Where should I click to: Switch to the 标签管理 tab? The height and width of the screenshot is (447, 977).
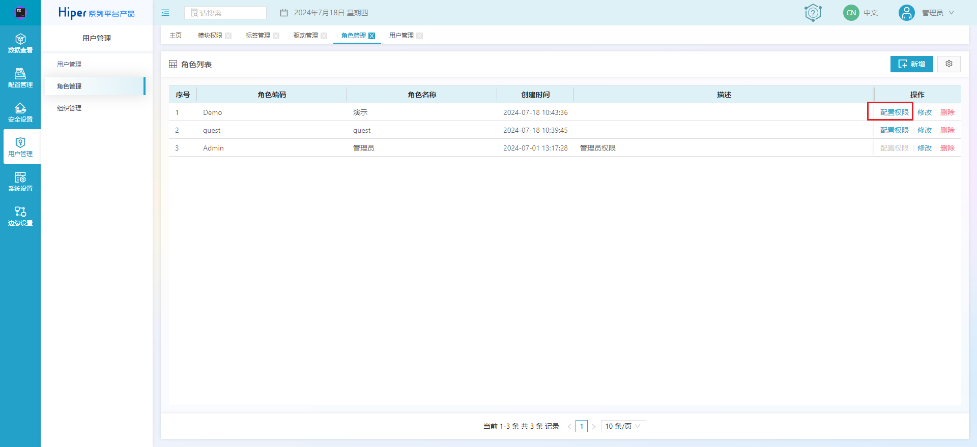coord(258,36)
